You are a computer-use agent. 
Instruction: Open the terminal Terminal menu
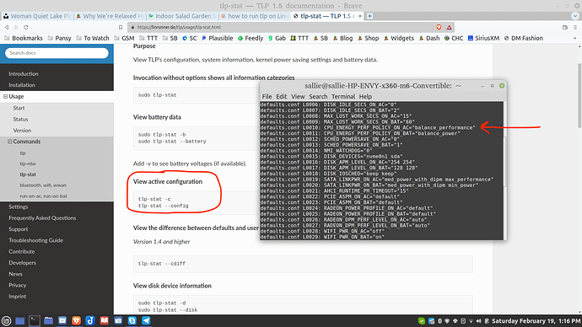pos(343,96)
